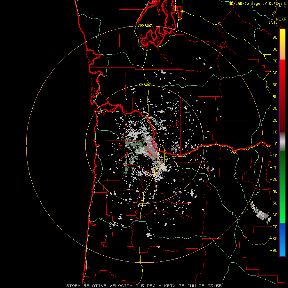Select the -70 value on velocity scale
The image size is (288, 288).
pos(274,227)
